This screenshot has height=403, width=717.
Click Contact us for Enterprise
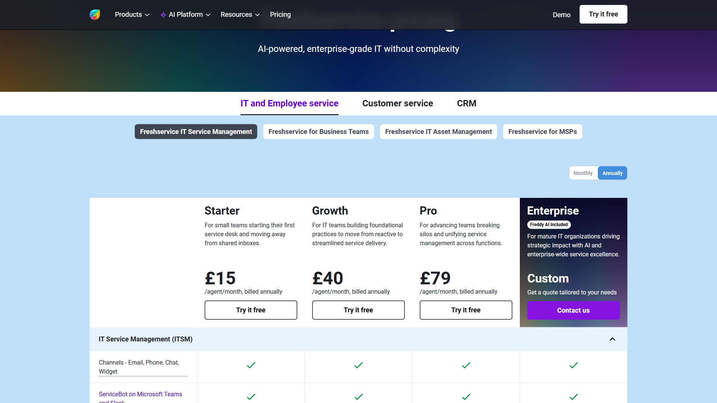tap(574, 310)
